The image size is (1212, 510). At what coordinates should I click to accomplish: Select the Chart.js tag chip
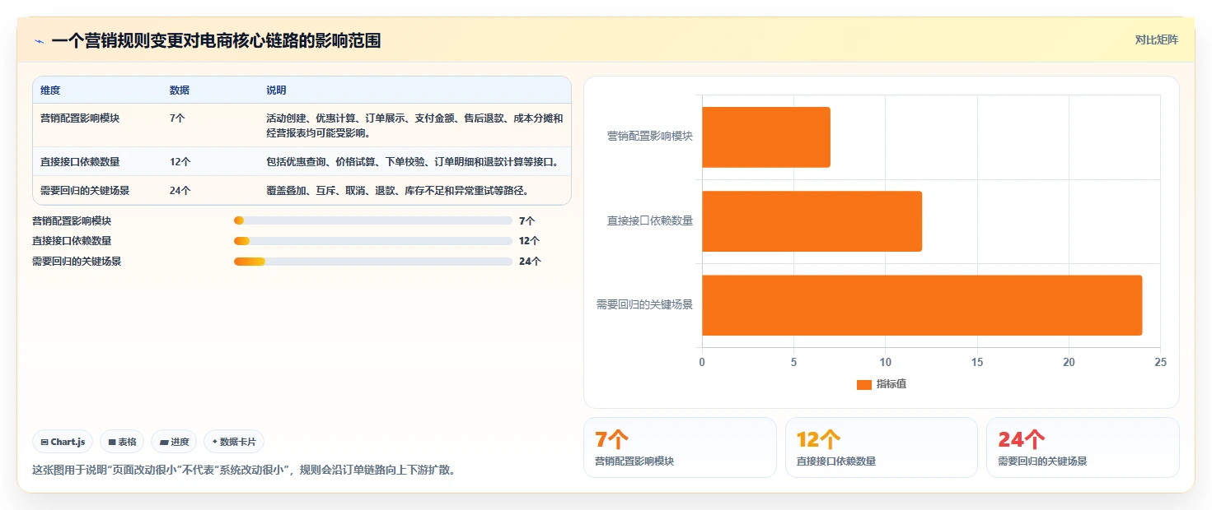[63, 442]
